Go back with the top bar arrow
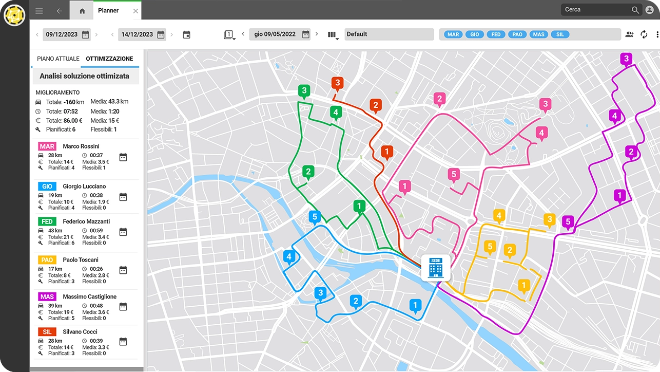 [59, 11]
